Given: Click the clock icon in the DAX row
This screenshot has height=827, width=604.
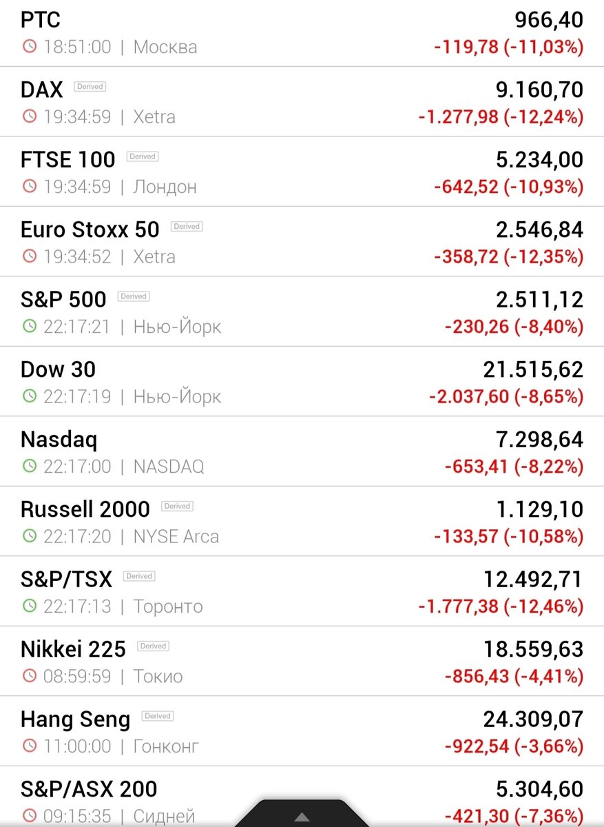Looking at the screenshot, I should coord(29,116).
